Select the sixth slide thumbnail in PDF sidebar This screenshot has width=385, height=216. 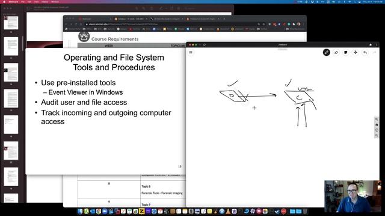[11, 151]
